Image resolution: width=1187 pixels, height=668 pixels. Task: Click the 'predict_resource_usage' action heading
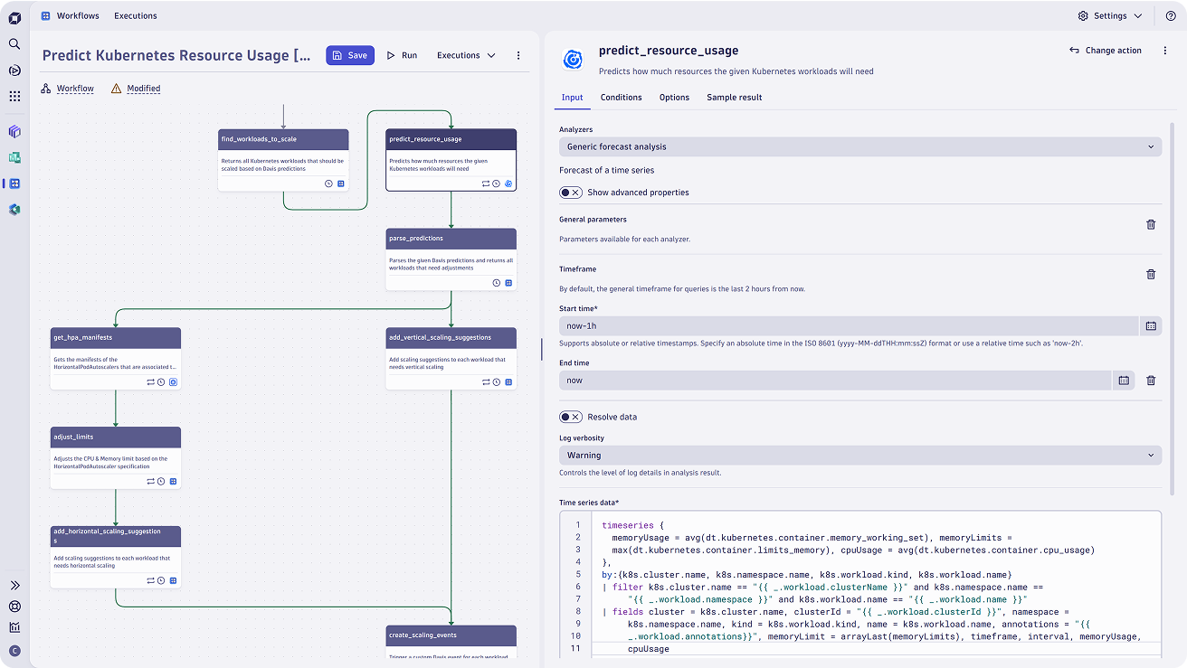(x=669, y=51)
